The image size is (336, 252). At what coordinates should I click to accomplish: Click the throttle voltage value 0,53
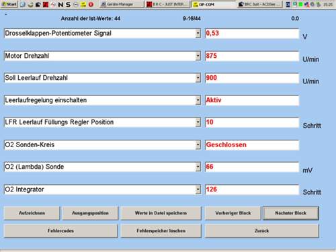(252, 34)
